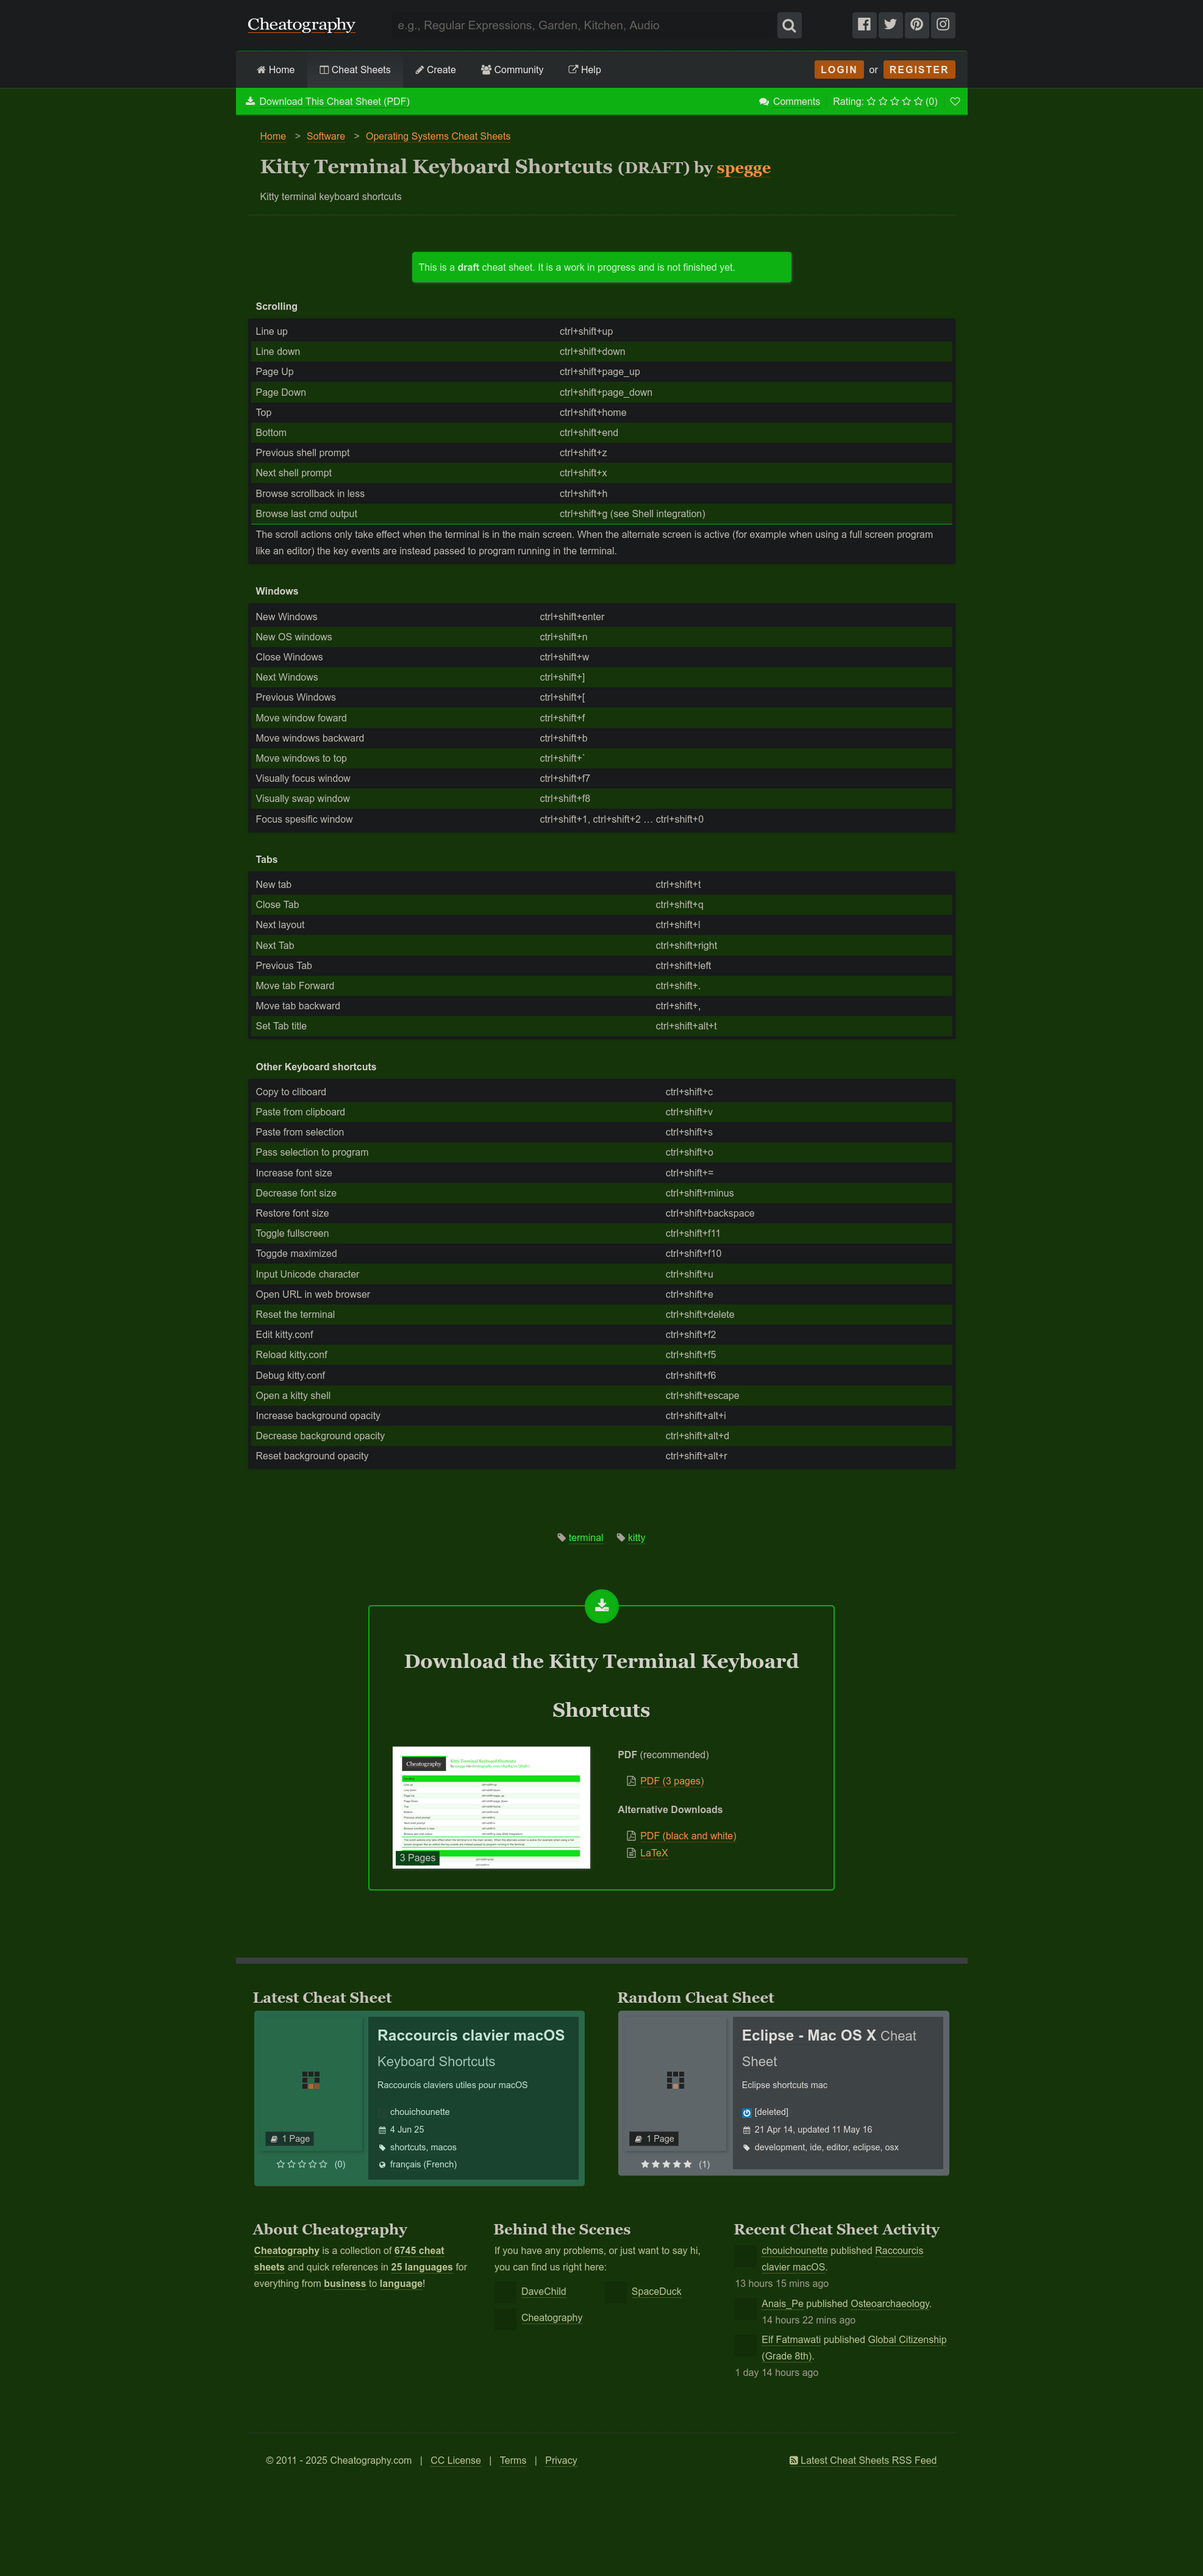1203x2576 pixels.
Task: Open the LaTeX download link
Action: pyautogui.click(x=654, y=1852)
